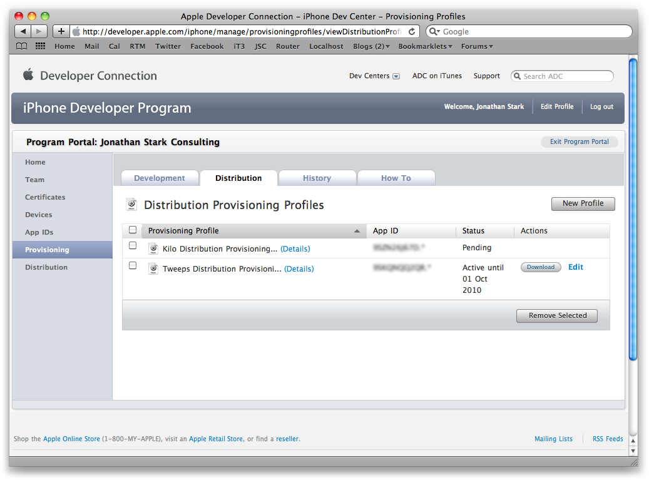Open the bookmarks book icon

point(22,46)
